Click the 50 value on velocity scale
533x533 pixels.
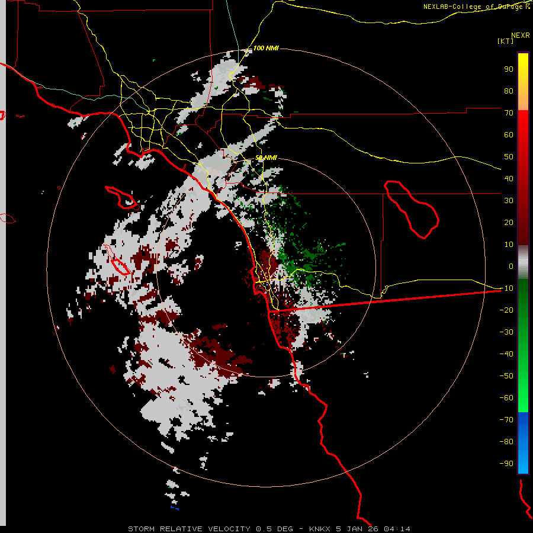509,157
